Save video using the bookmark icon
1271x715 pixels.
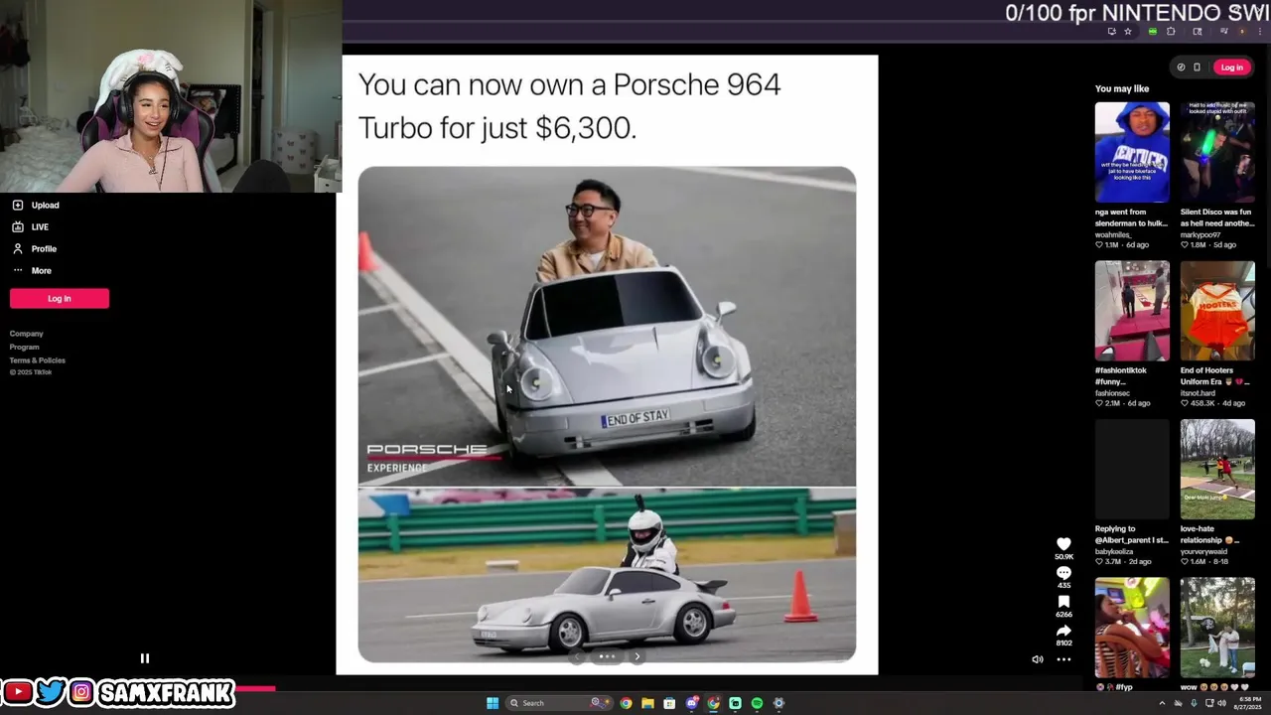click(x=1063, y=602)
